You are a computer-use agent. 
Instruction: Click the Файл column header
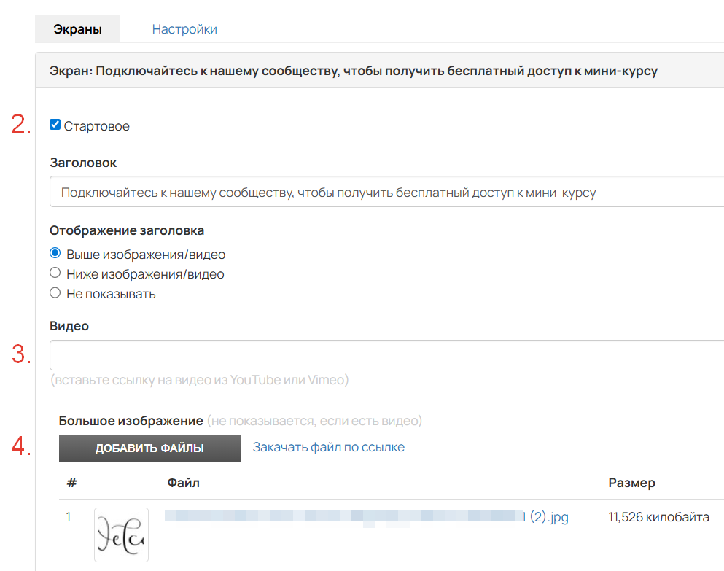pos(183,483)
